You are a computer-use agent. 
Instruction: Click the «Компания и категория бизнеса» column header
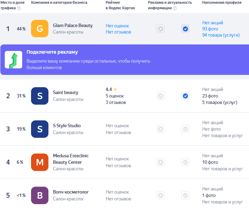[x=59, y=2]
